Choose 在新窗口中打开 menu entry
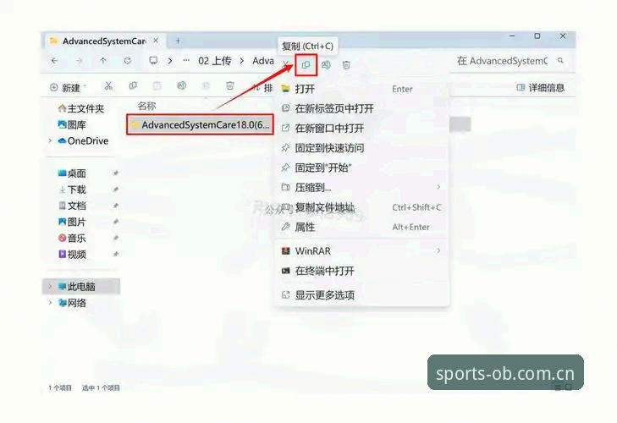 [361, 129]
